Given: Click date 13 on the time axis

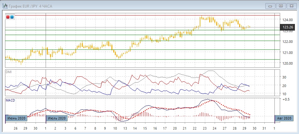Looking at the screenshot, I should click(x=125, y=129).
